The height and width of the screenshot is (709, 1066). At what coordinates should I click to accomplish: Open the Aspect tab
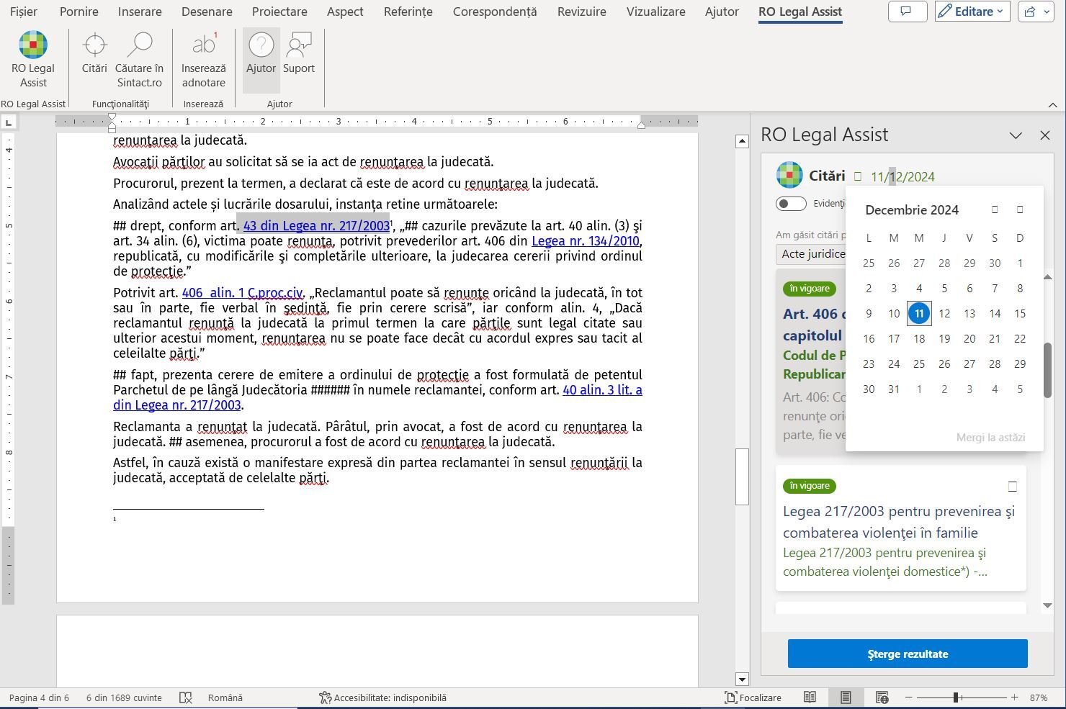pos(346,12)
